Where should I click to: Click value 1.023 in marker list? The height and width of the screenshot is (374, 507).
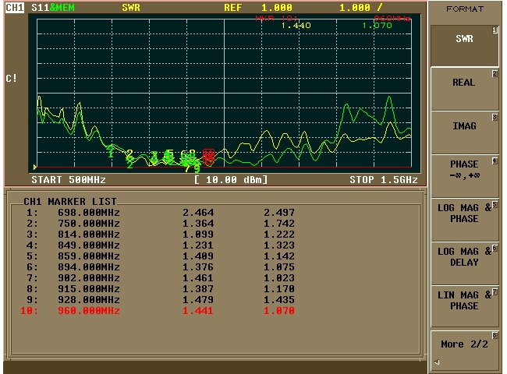pos(279,278)
